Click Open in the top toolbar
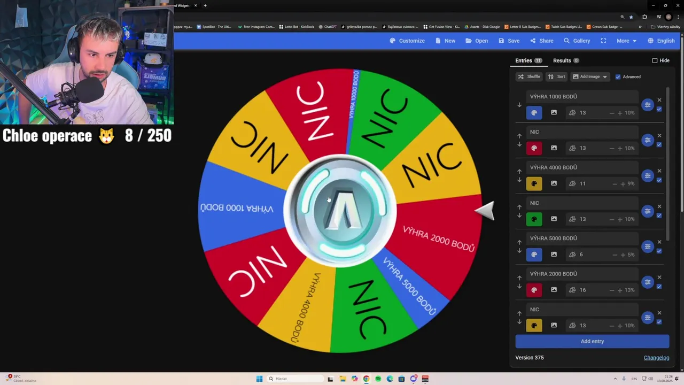The image size is (684, 385). pos(477,41)
